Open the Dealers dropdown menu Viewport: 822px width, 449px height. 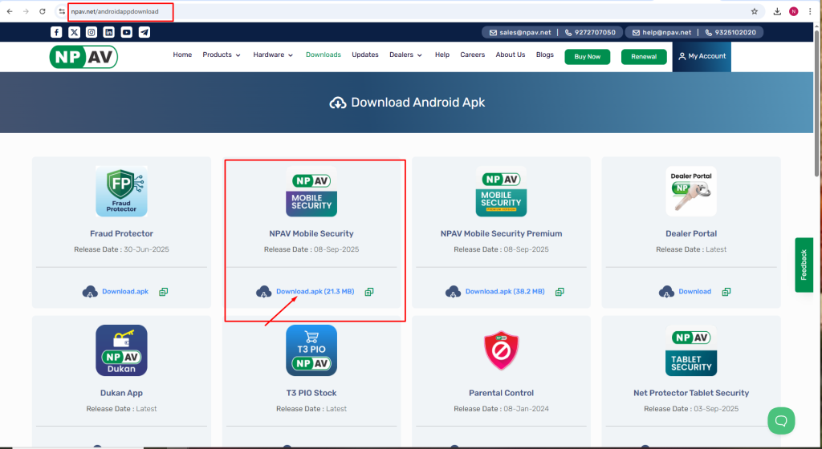(x=405, y=55)
